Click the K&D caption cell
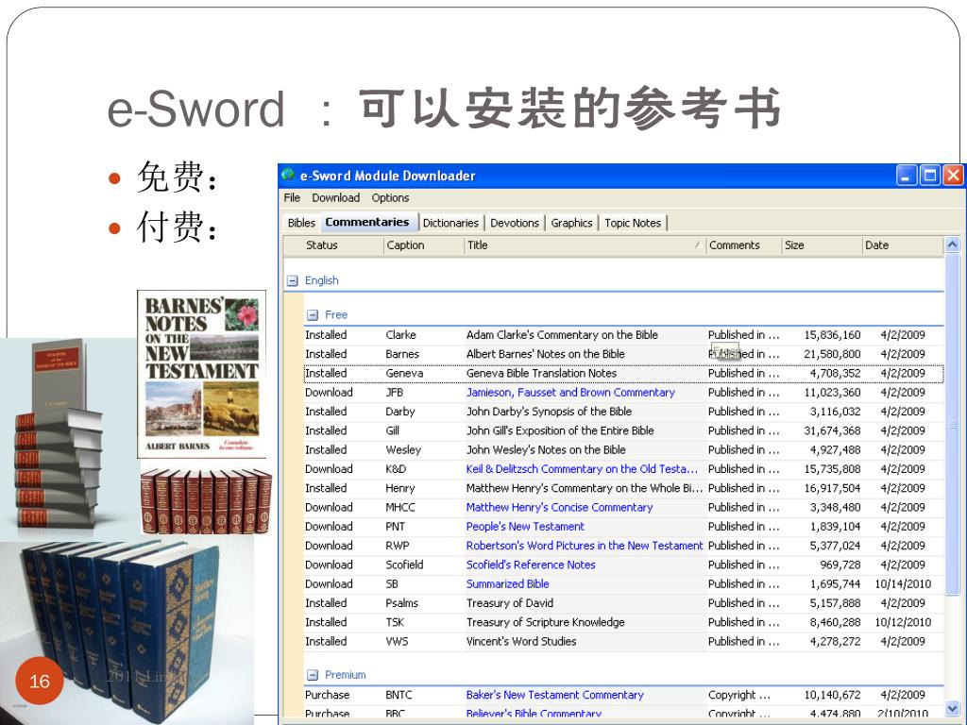Screen dimensions: 967x725 [x=396, y=468]
